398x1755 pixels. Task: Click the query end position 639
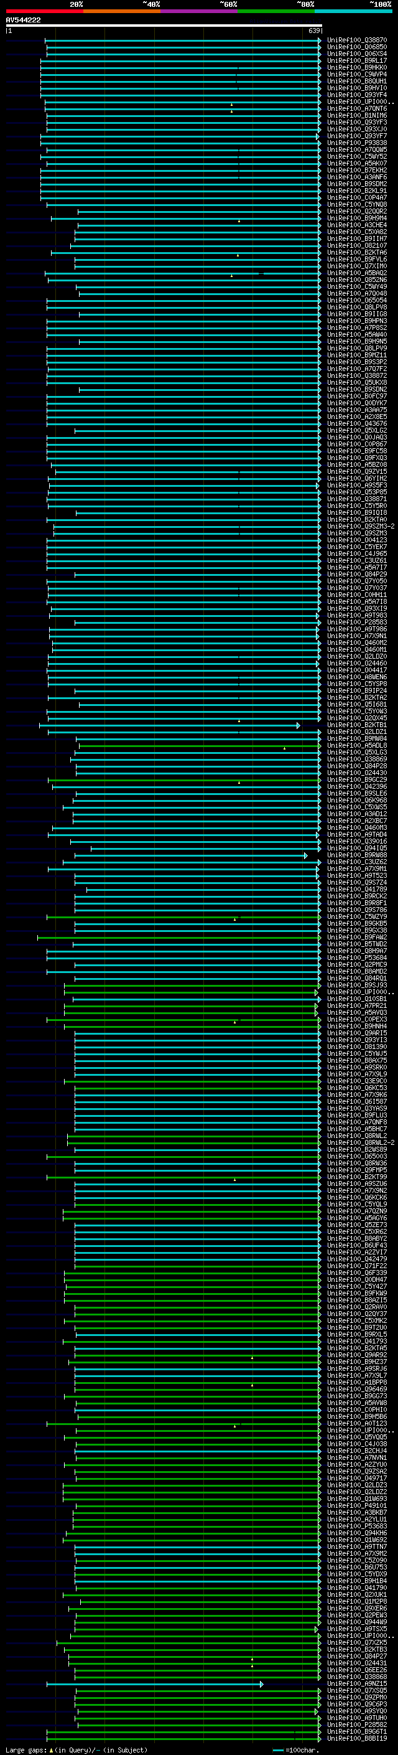313,31
